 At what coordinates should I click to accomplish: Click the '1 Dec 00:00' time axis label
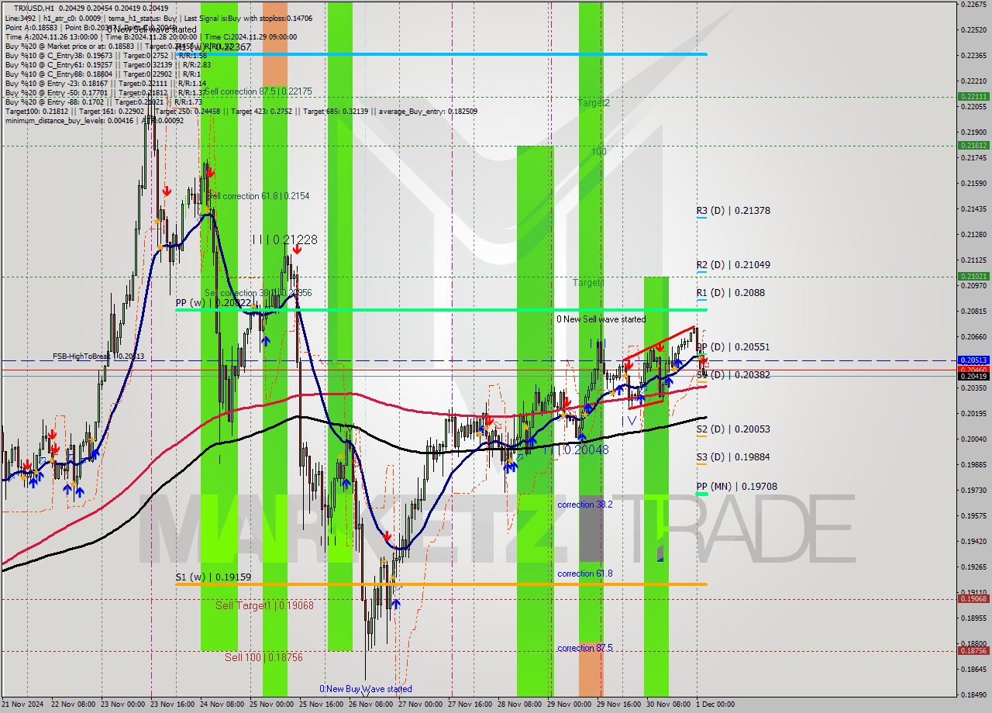tap(715, 704)
